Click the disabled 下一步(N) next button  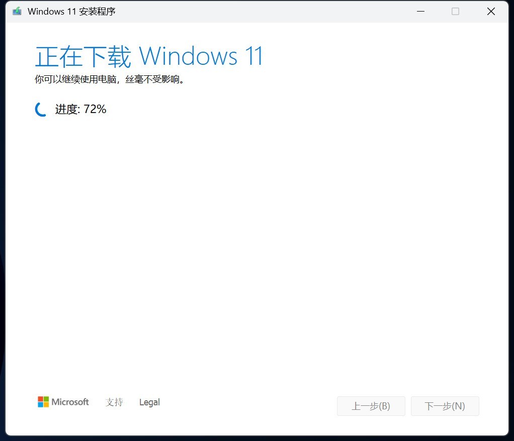click(x=445, y=406)
